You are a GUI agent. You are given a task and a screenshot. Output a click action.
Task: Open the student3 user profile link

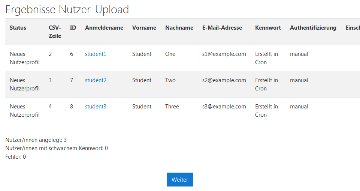[96, 107]
